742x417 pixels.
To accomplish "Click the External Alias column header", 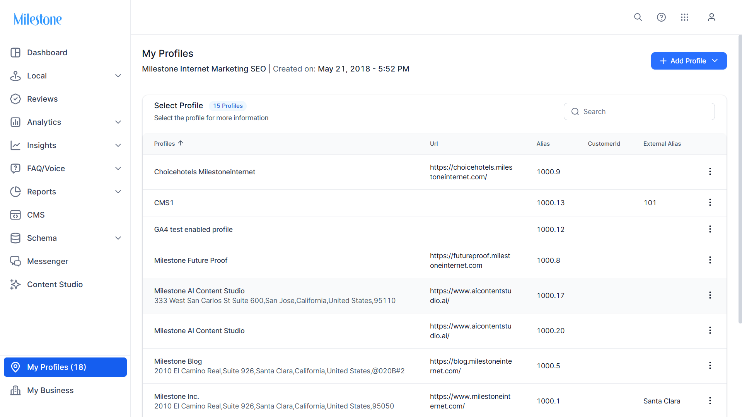I will pos(662,144).
